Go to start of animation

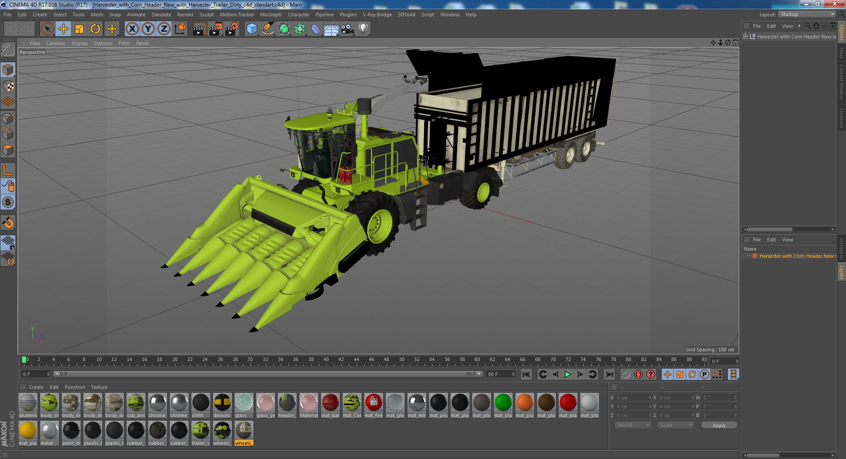(526, 374)
